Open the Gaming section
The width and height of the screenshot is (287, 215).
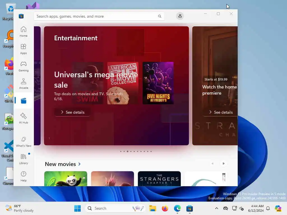pos(24,66)
